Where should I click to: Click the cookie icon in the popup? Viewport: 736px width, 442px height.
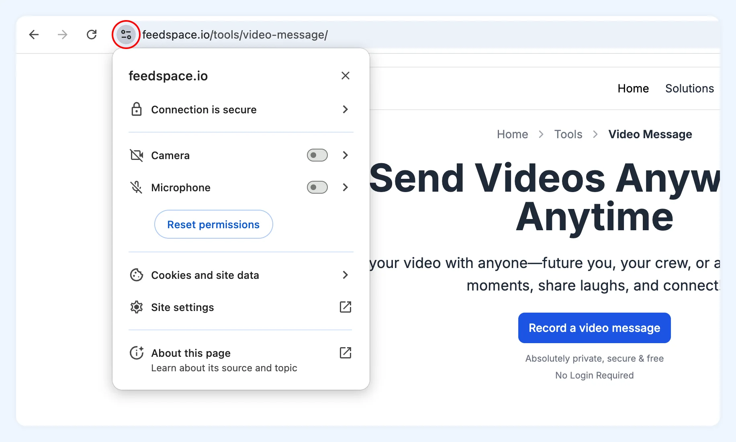point(137,275)
